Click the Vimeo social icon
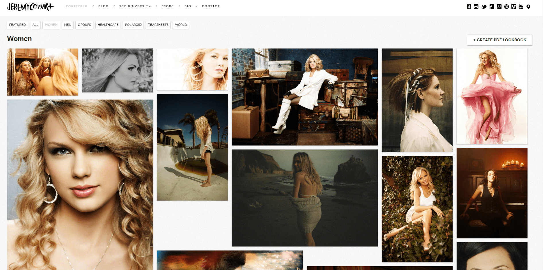Viewport: 543px width, 270px height. point(514,7)
